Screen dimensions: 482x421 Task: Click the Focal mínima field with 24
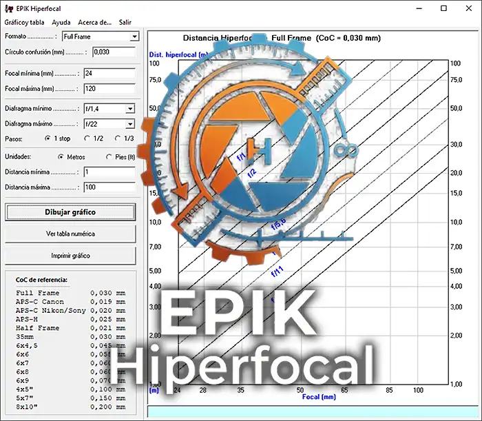[x=109, y=74]
